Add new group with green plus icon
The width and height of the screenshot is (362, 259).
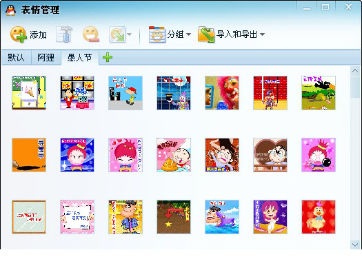[x=108, y=57]
